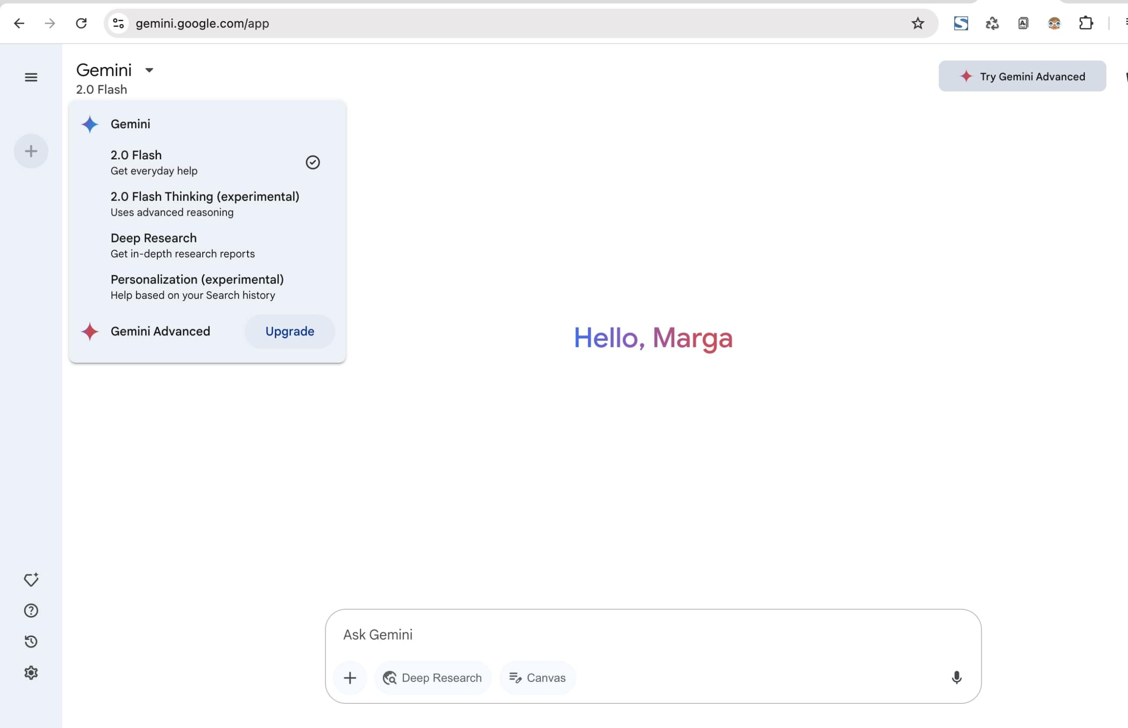View site information in address bar
Screen dimensions: 1128x728
[118, 23]
